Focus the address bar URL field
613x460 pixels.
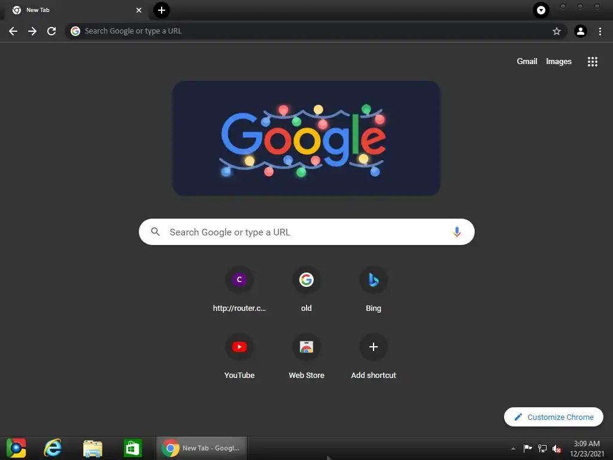click(x=316, y=31)
